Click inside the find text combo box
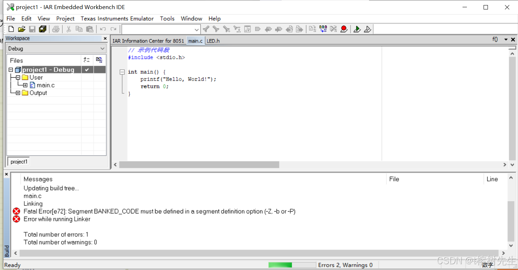 click(159, 29)
